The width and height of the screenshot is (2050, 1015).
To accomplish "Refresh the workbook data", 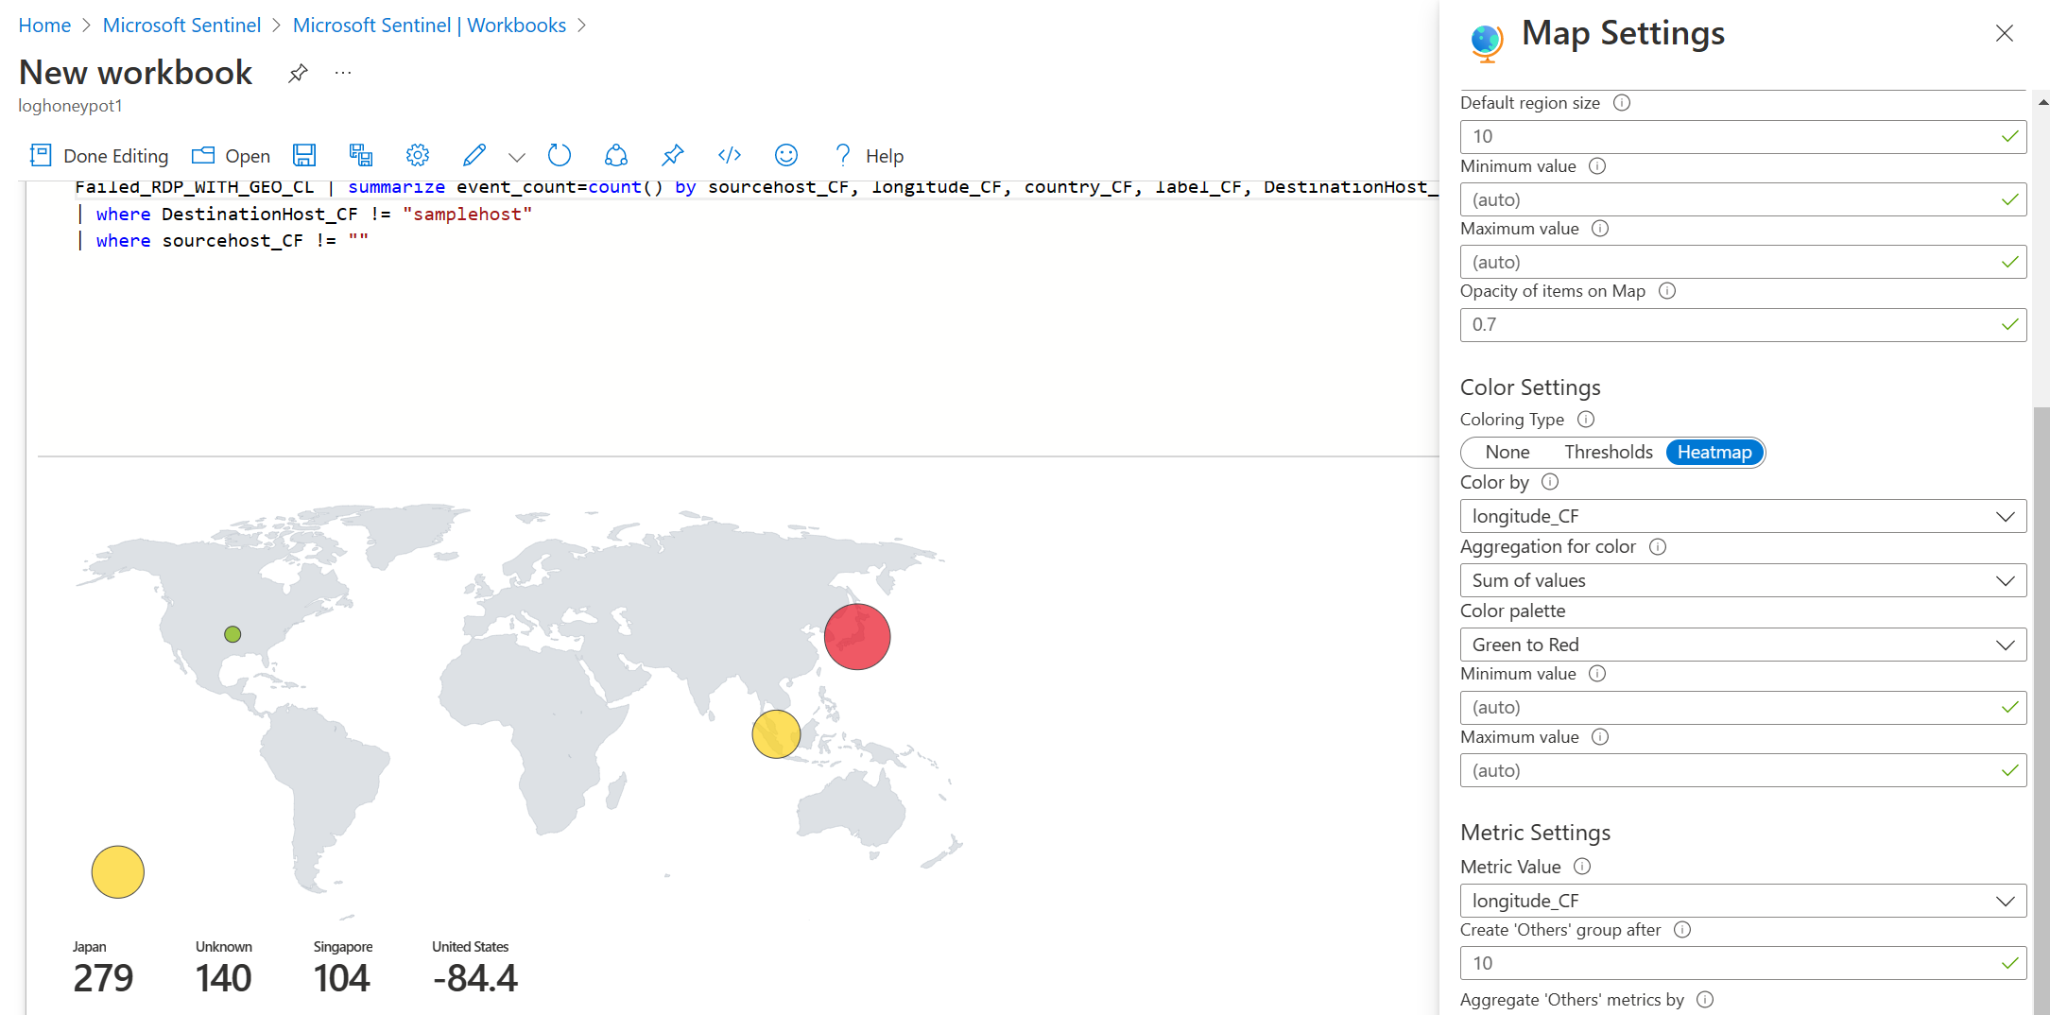I will click(560, 155).
